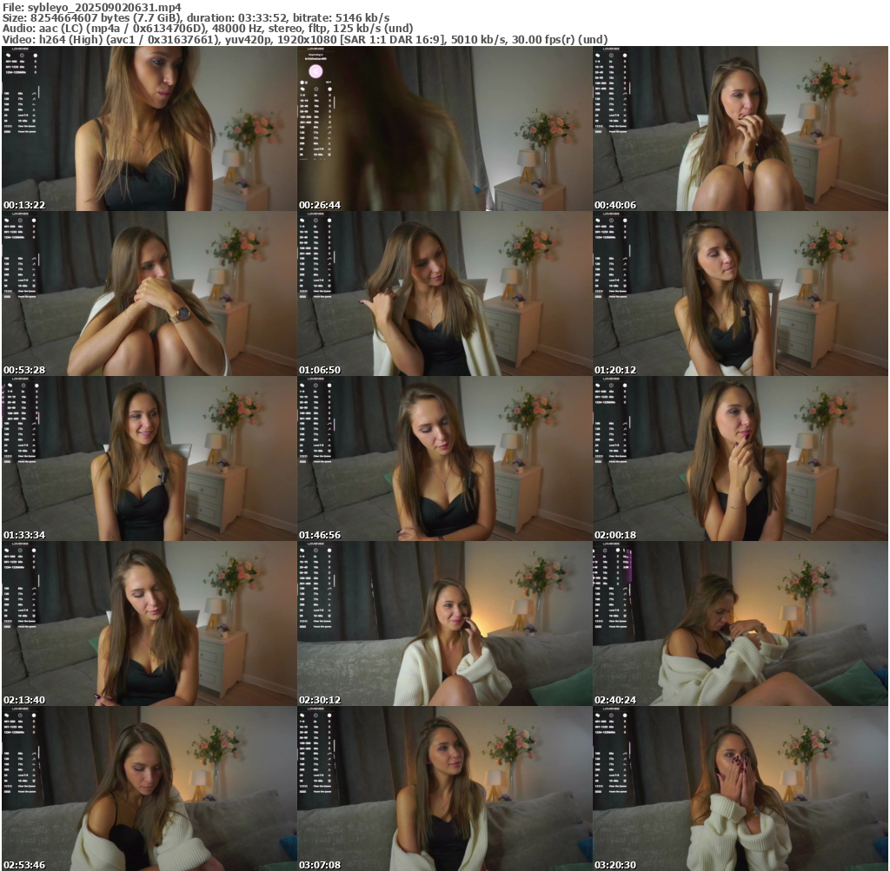Viewport: 890px width, 871px height.
Task: Click the pink circle in the 00:26:44 frame
Action: 315,71
